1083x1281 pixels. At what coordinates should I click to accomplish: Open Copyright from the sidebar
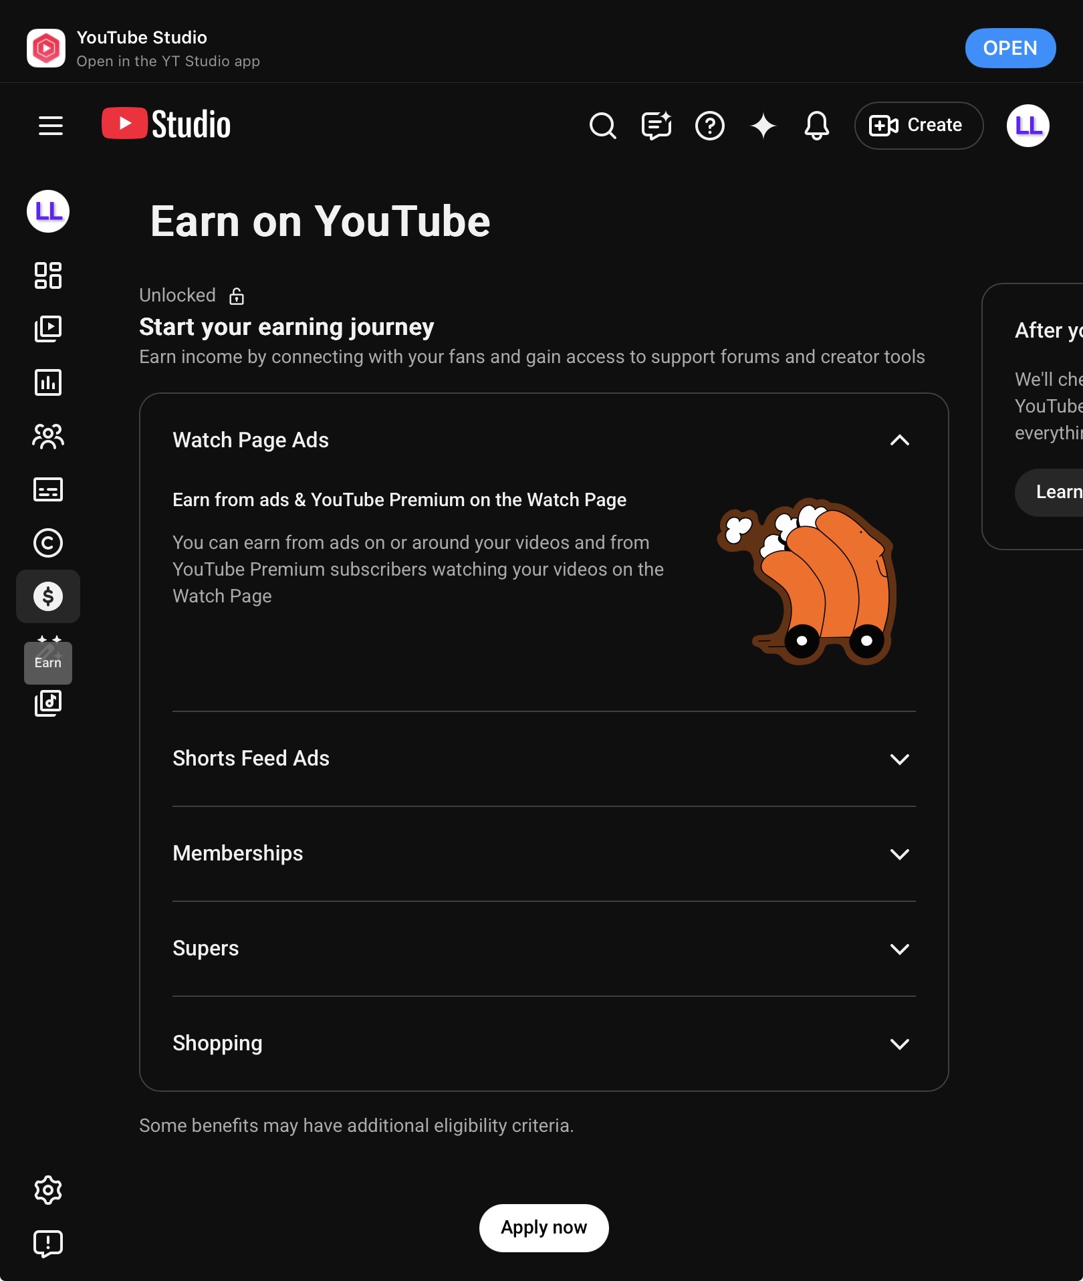pos(48,543)
